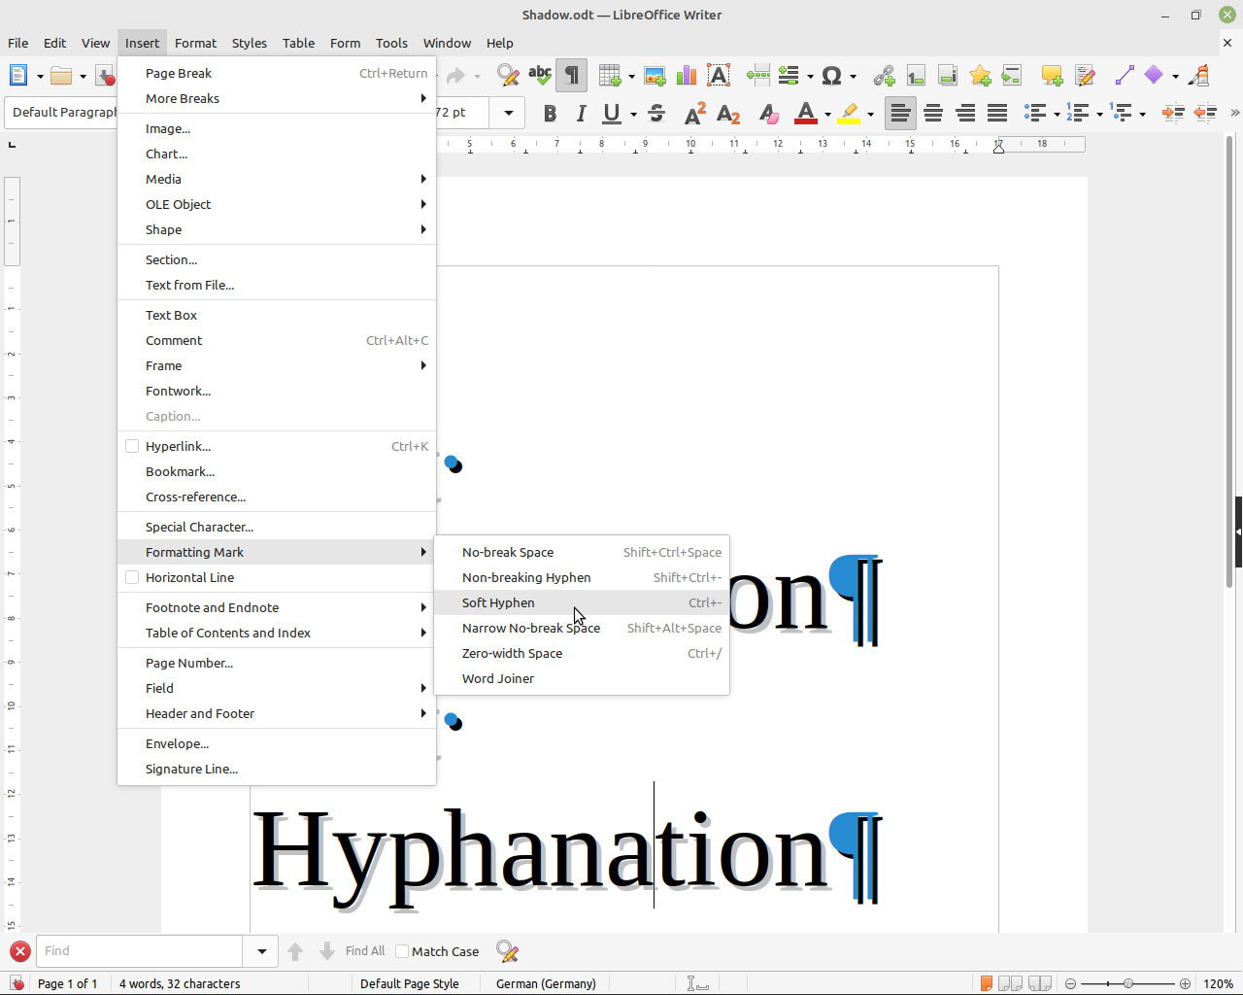Insert text box toolbar icon

click(x=719, y=76)
